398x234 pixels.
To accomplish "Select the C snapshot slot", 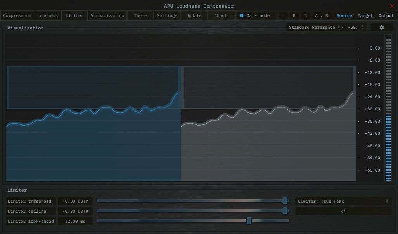I will tap(305, 15).
